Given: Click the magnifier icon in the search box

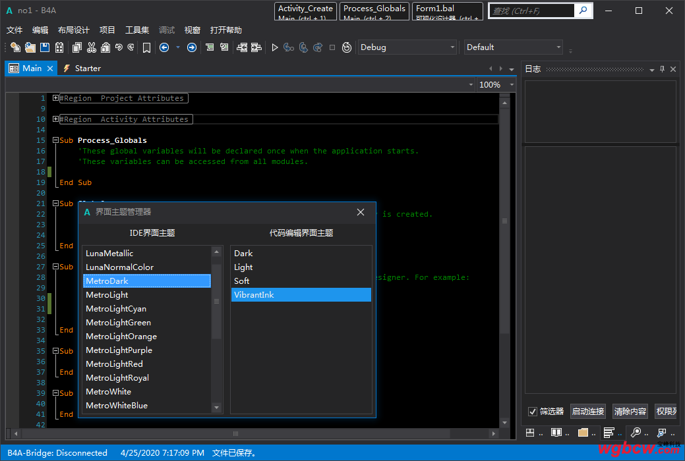Looking at the screenshot, I should pyautogui.click(x=583, y=10).
